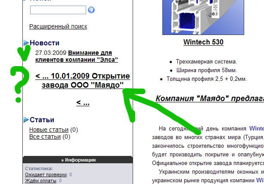Open the Расширенный поиск link
264x184 pixels.
(58, 26)
